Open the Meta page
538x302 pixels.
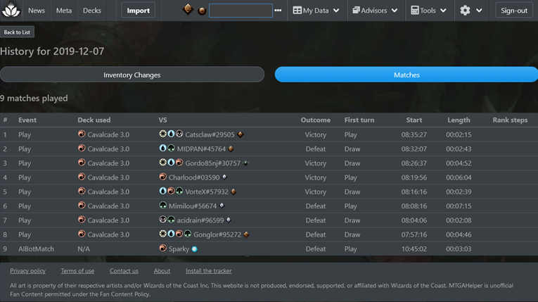point(64,11)
